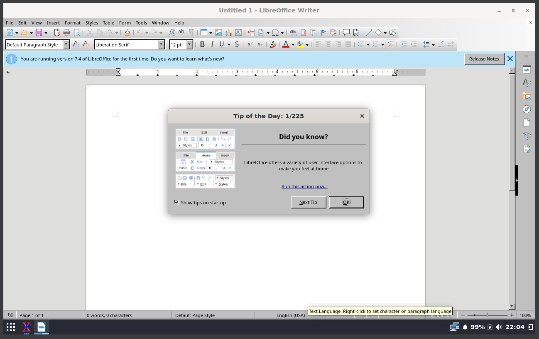Toggle bold formatting
539x339 pixels.
point(202,44)
